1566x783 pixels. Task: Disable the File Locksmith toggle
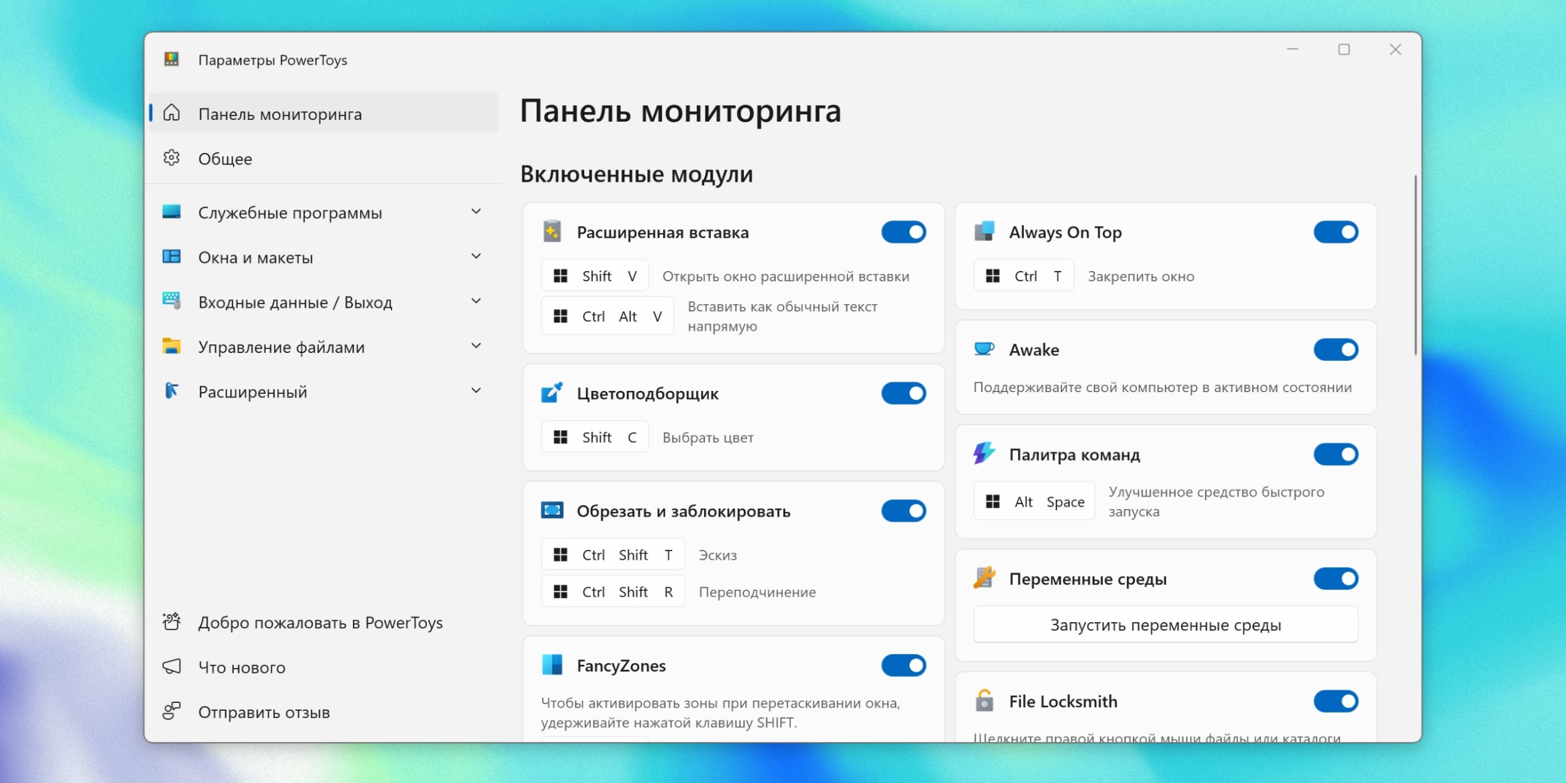pyautogui.click(x=1336, y=701)
